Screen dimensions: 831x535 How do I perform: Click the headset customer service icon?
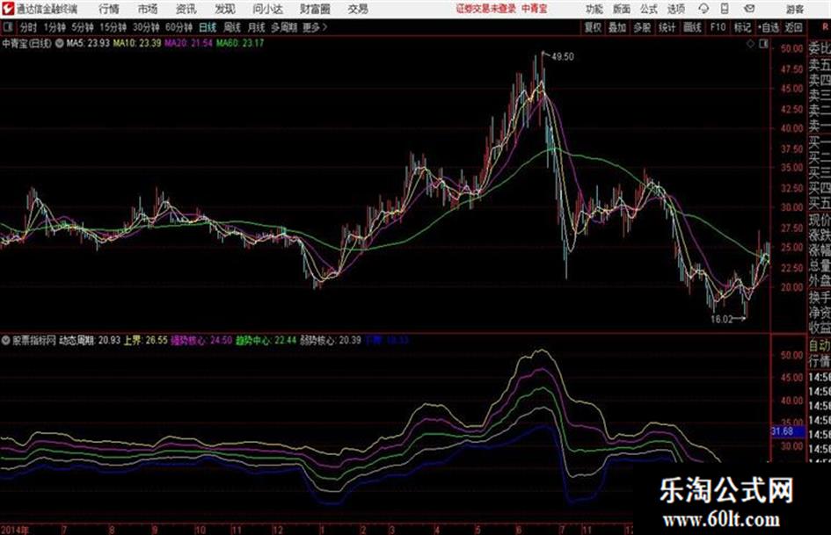point(703,9)
